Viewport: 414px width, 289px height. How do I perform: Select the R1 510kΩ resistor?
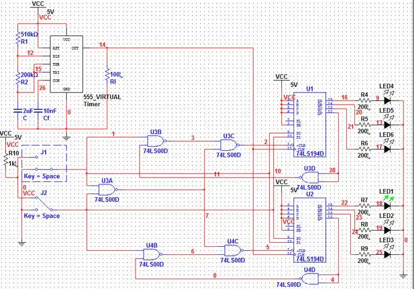click(x=18, y=39)
